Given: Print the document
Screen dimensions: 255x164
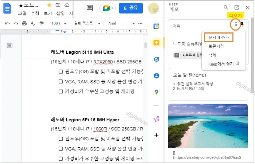Looking at the screenshot, I should pos(24,24).
